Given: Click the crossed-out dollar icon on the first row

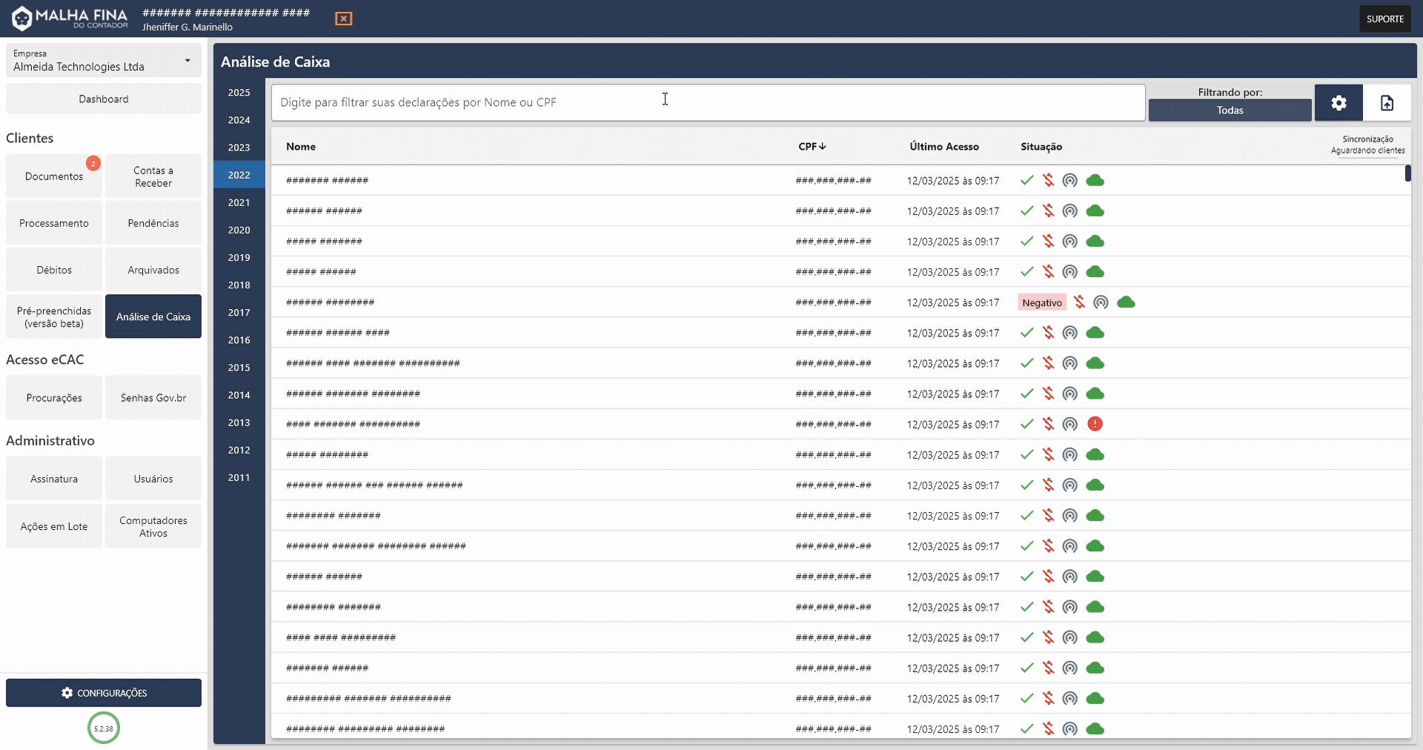Looking at the screenshot, I should tap(1048, 180).
